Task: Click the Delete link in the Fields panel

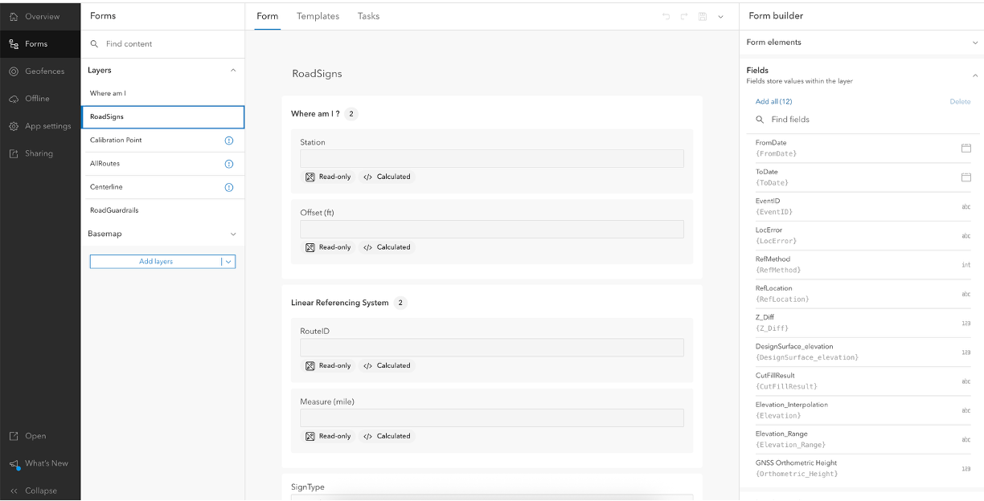Action: 961,101
